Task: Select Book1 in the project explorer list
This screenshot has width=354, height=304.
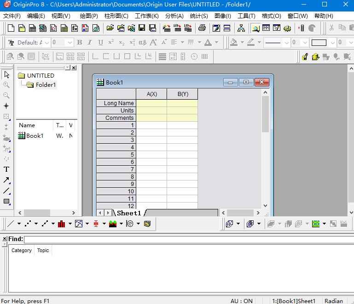Action: [x=35, y=136]
